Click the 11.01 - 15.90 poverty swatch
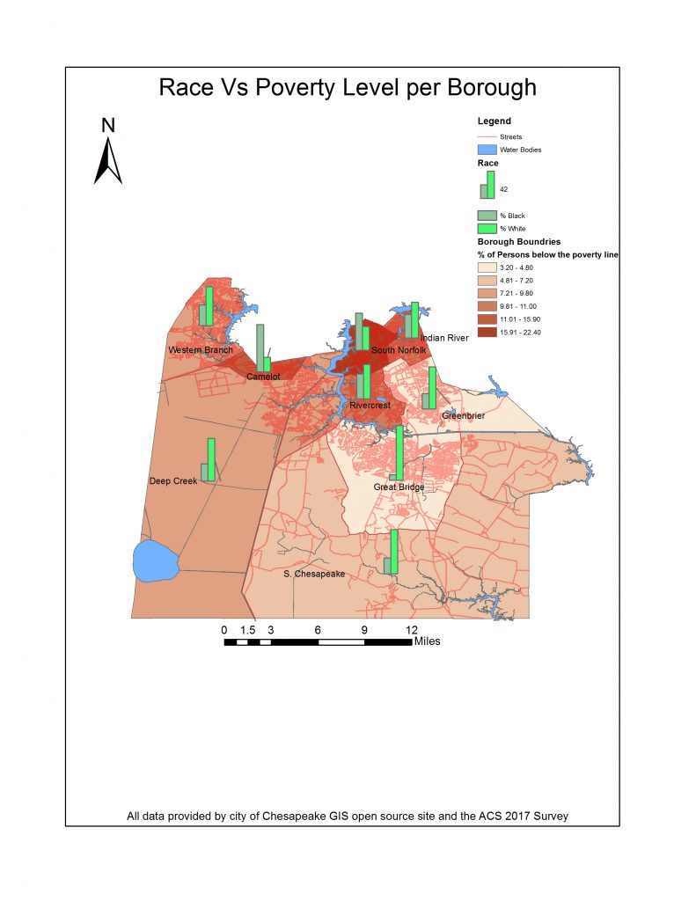696x901 pixels. click(487, 319)
